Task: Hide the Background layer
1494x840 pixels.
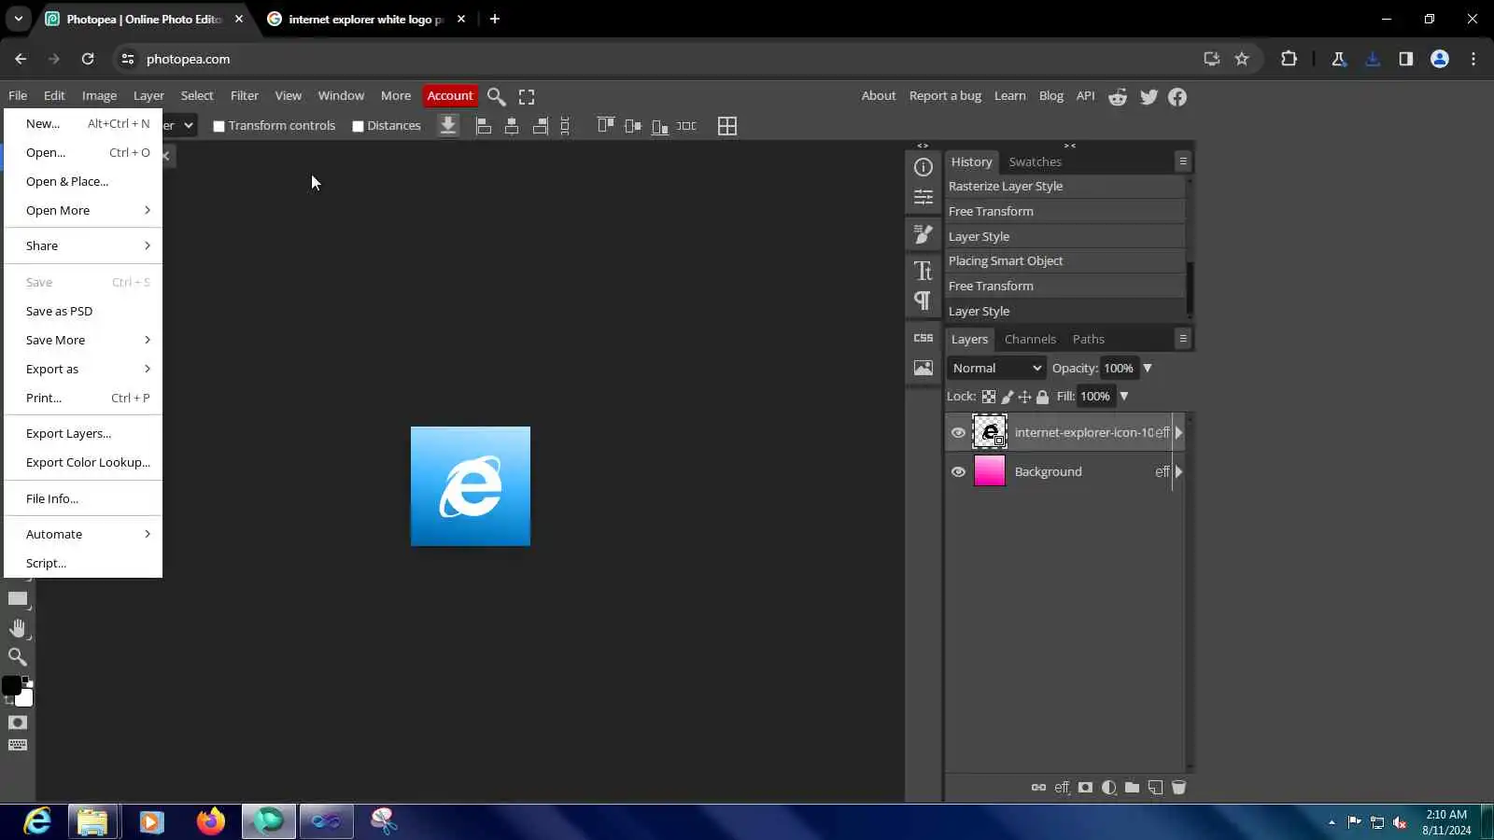Action: pos(958,472)
